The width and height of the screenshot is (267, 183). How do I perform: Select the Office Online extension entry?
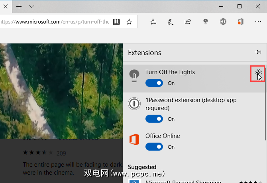coord(163,136)
